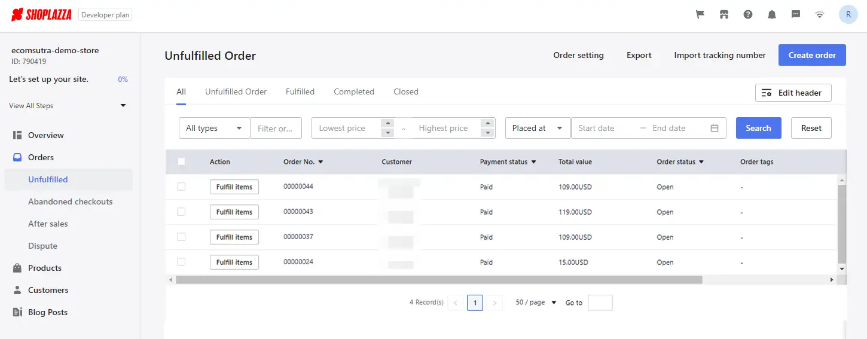
Task: Open the All types dropdown
Action: pyautogui.click(x=214, y=128)
